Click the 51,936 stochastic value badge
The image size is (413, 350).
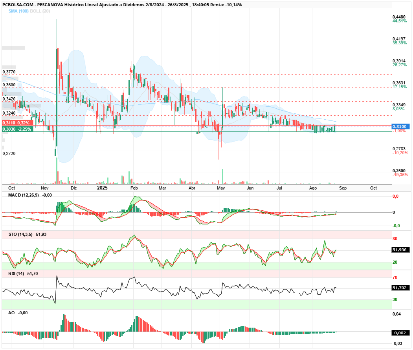(x=400, y=250)
